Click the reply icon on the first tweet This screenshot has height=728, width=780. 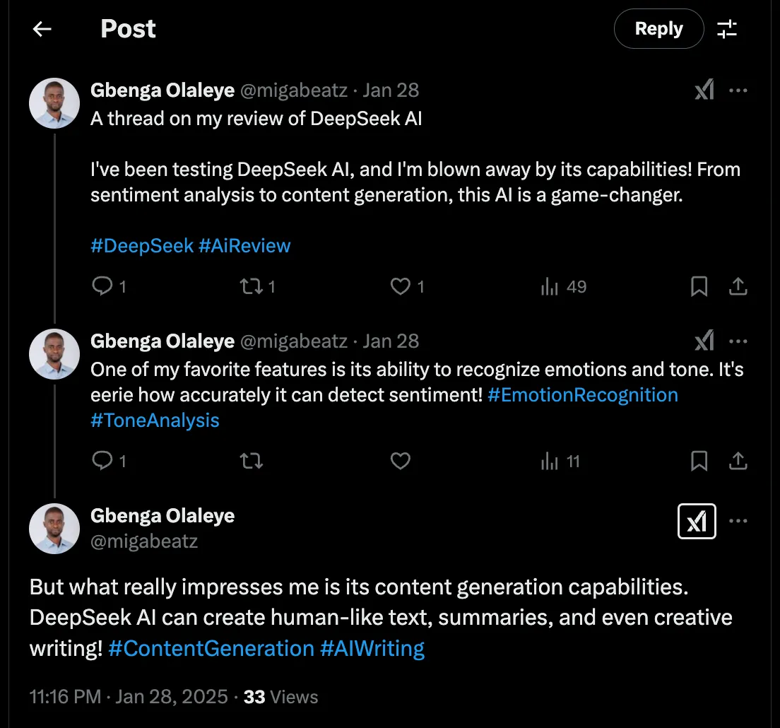(x=102, y=286)
